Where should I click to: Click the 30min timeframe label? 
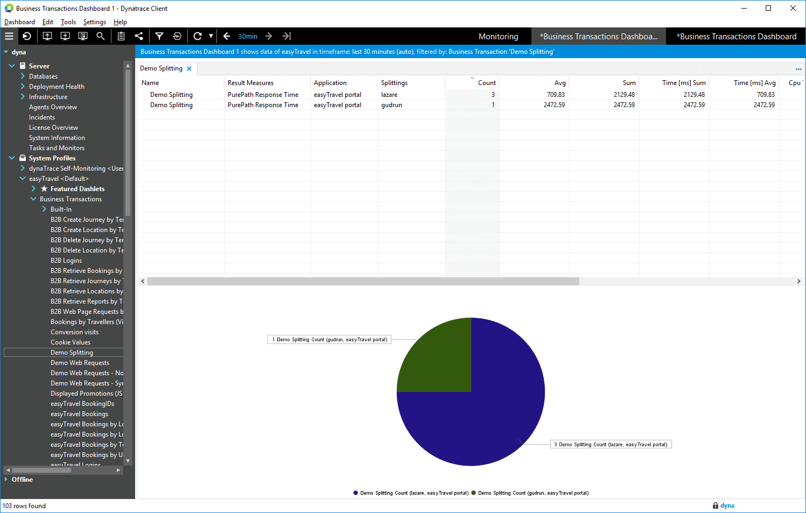click(x=248, y=37)
